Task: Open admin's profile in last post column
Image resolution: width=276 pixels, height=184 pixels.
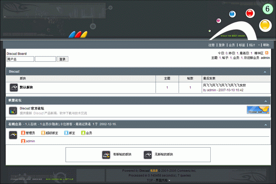Action: click(x=211, y=90)
